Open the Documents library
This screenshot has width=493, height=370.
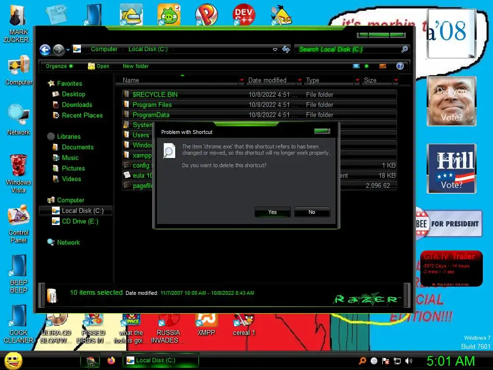coord(73,147)
